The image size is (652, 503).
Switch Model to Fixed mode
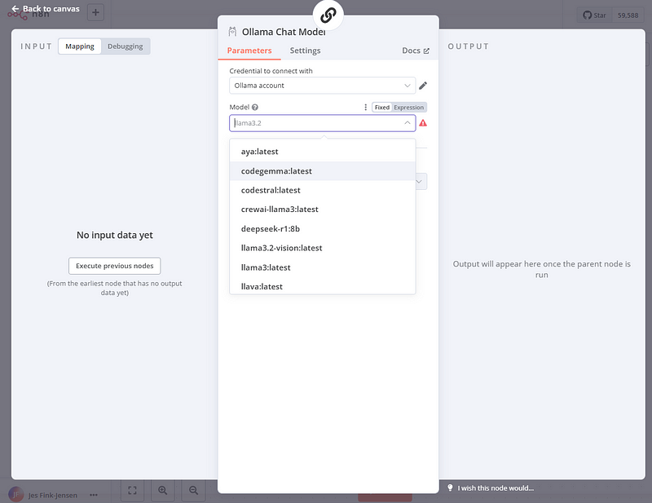pos(381,108)
